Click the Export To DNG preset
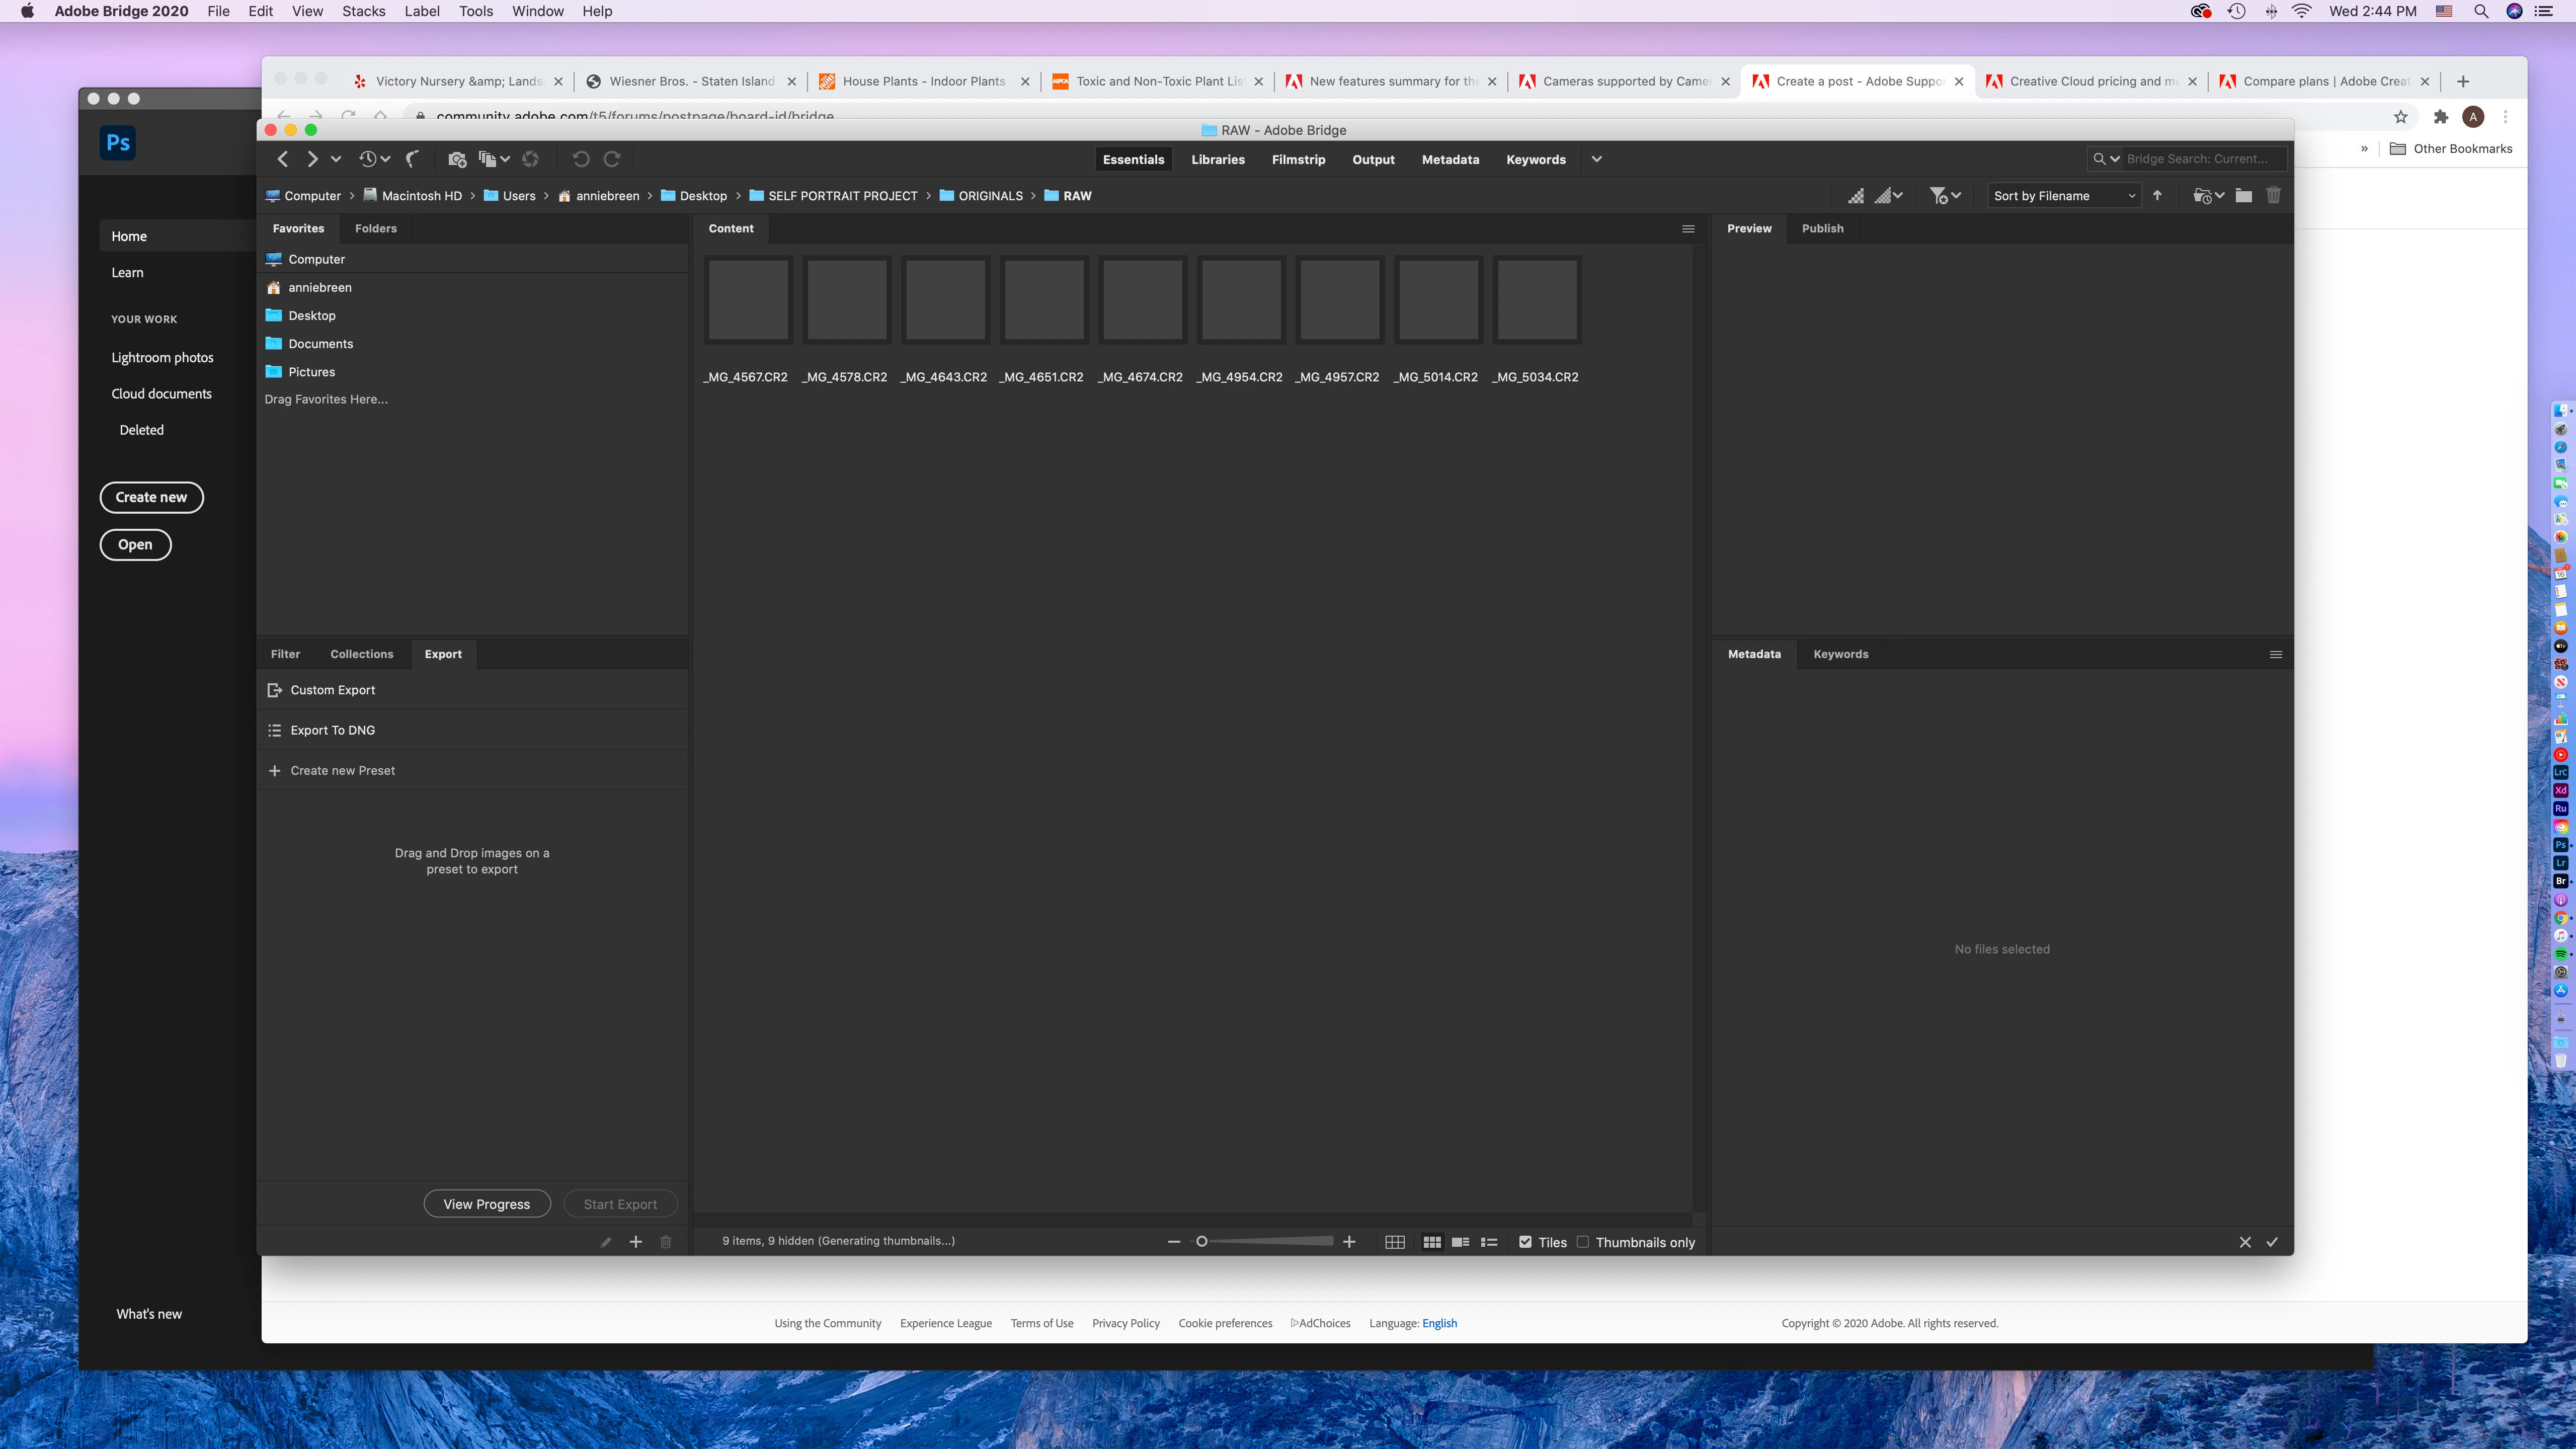 tap(333, 730)
